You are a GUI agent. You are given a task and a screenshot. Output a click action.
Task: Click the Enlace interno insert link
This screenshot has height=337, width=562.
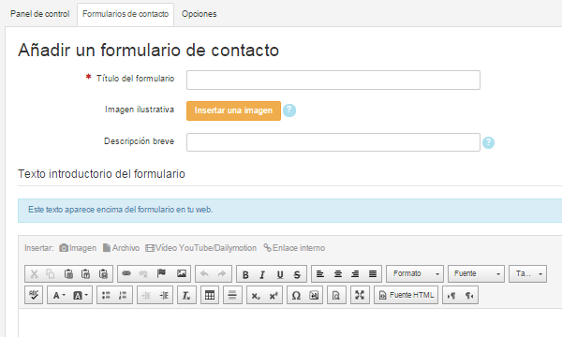click(294, 248)
